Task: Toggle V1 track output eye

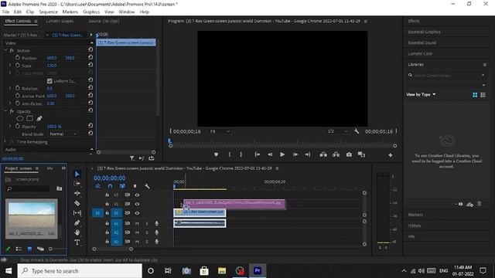Action: [x=137, y=213]
